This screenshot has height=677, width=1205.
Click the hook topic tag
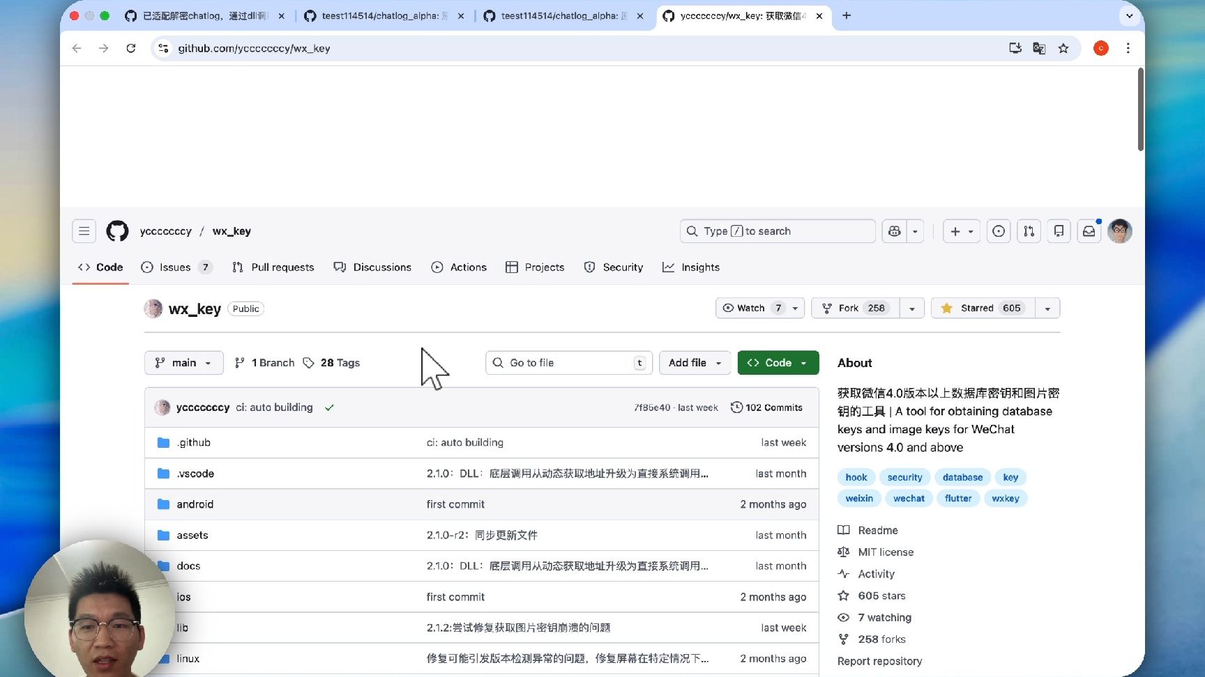(856, 477)
